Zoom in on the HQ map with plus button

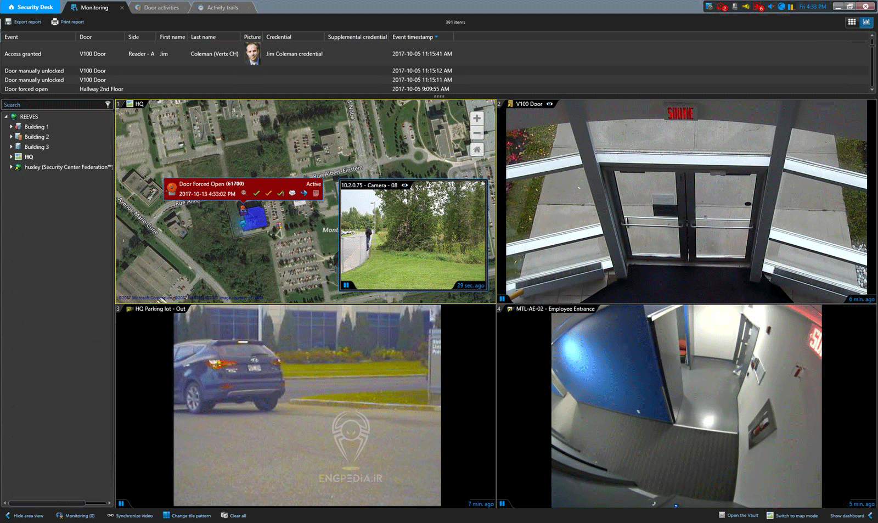point(477,118)
